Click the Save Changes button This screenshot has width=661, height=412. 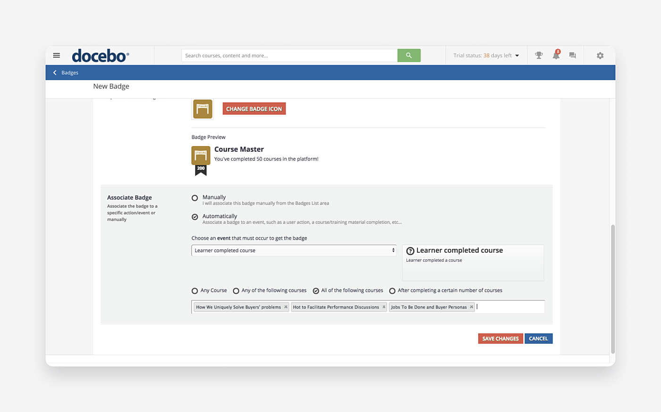pyautogui.click(x=500, y=338)
